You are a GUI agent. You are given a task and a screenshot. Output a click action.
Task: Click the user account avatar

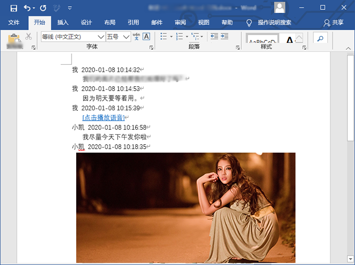[280, 7]
